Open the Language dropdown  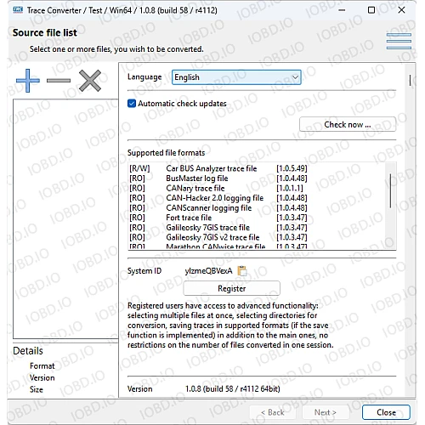(236, 77)
